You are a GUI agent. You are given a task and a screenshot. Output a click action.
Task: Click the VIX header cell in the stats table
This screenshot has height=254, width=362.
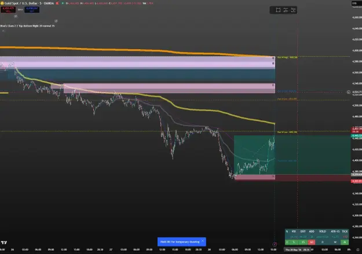click(294, 231)
